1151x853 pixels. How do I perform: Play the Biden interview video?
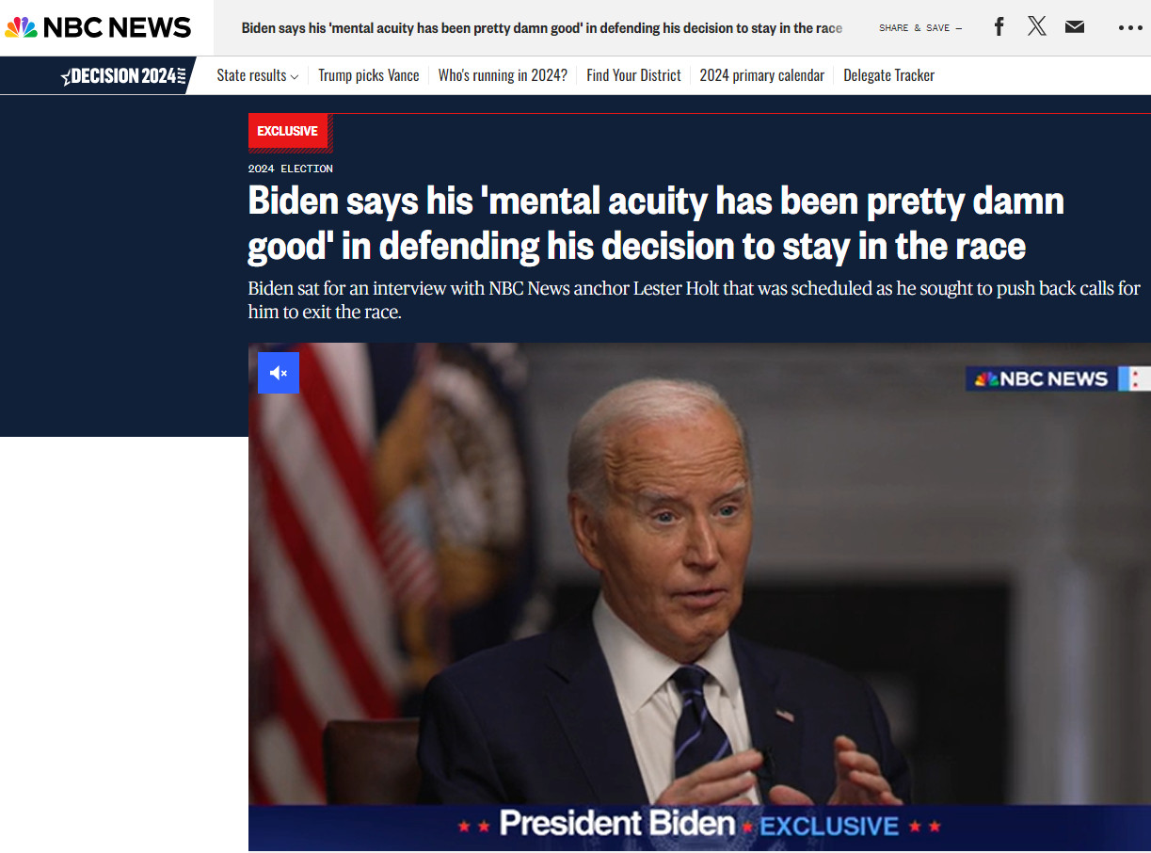(x=699, y=597)
